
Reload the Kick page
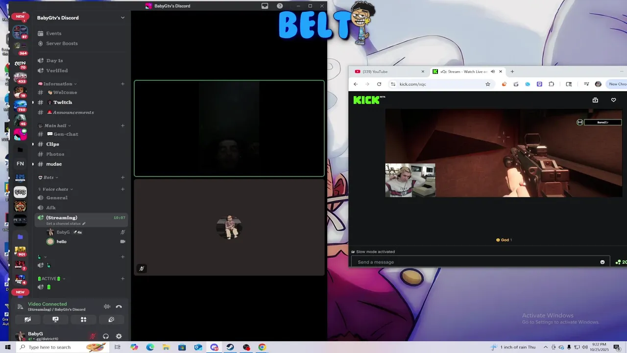[379, 84]
